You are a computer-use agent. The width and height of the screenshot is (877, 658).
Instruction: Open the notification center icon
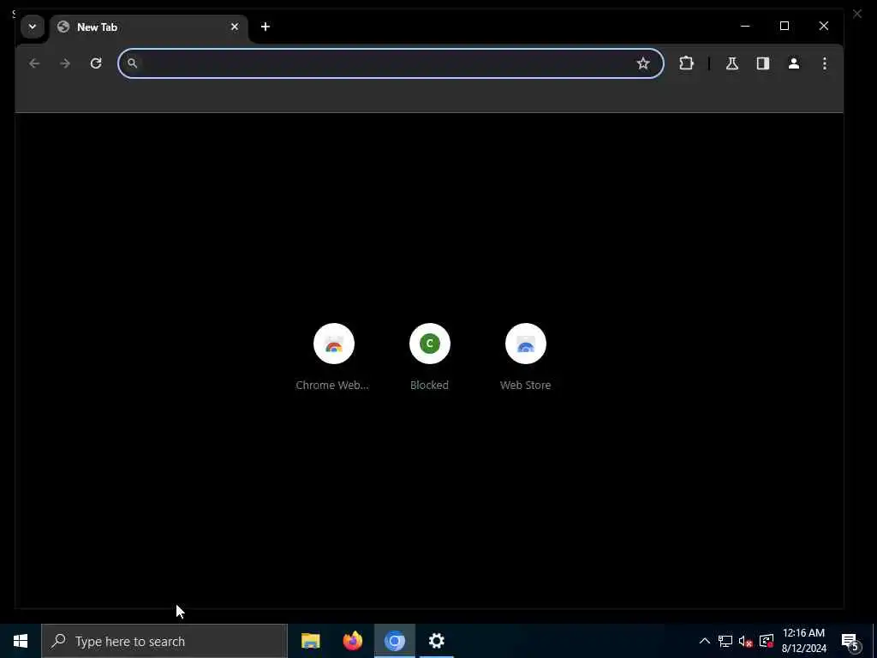(x=850, y=642)
